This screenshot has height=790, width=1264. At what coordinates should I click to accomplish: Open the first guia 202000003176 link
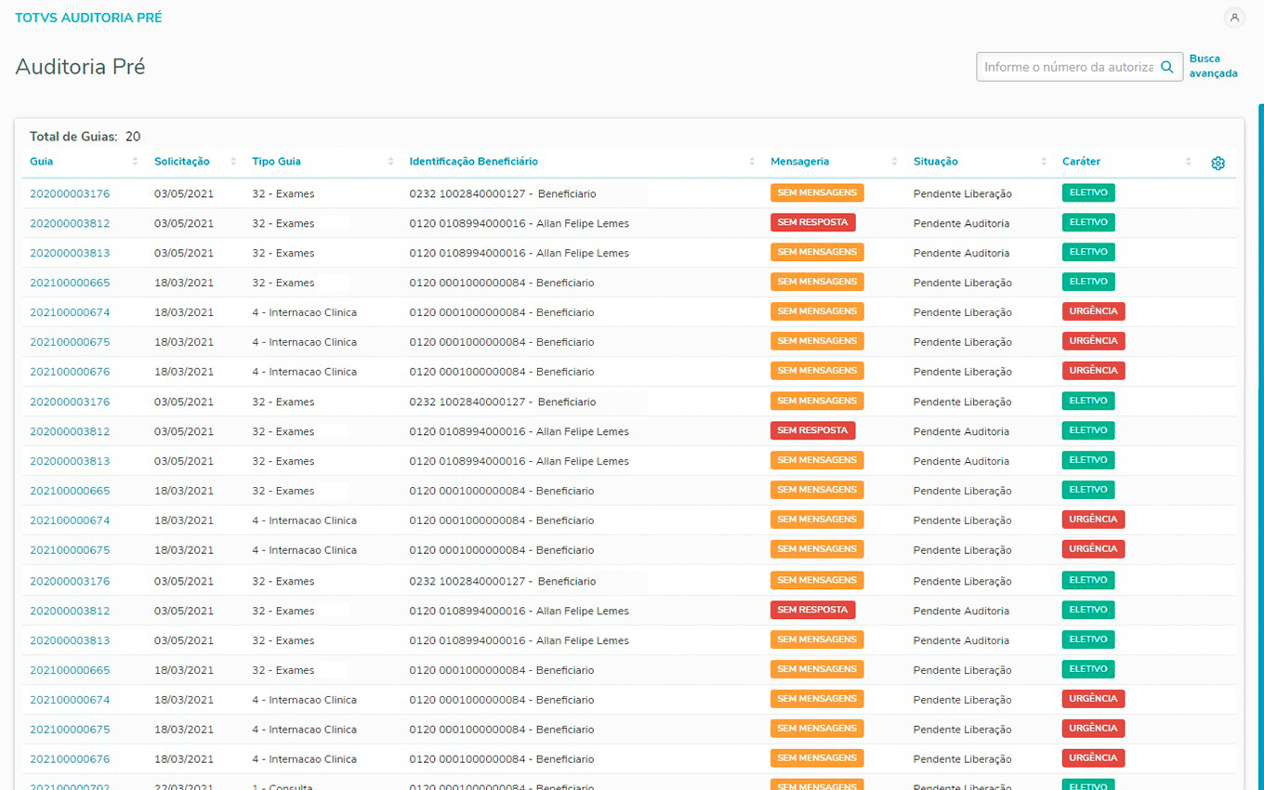[x=70, y=194]
